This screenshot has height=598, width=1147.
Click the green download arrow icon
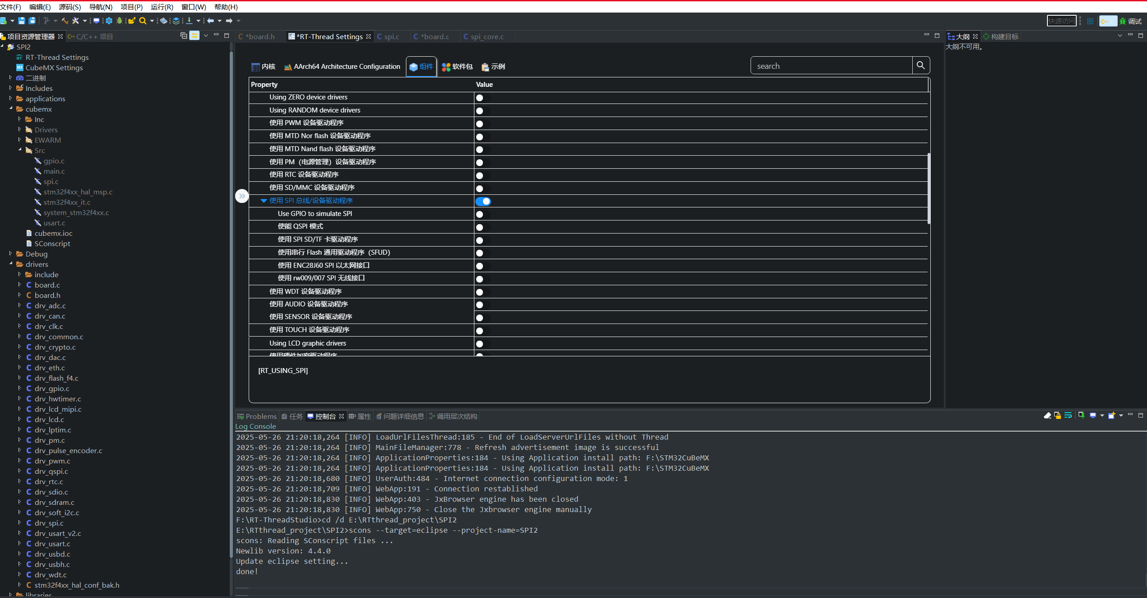tap(189, 21)
